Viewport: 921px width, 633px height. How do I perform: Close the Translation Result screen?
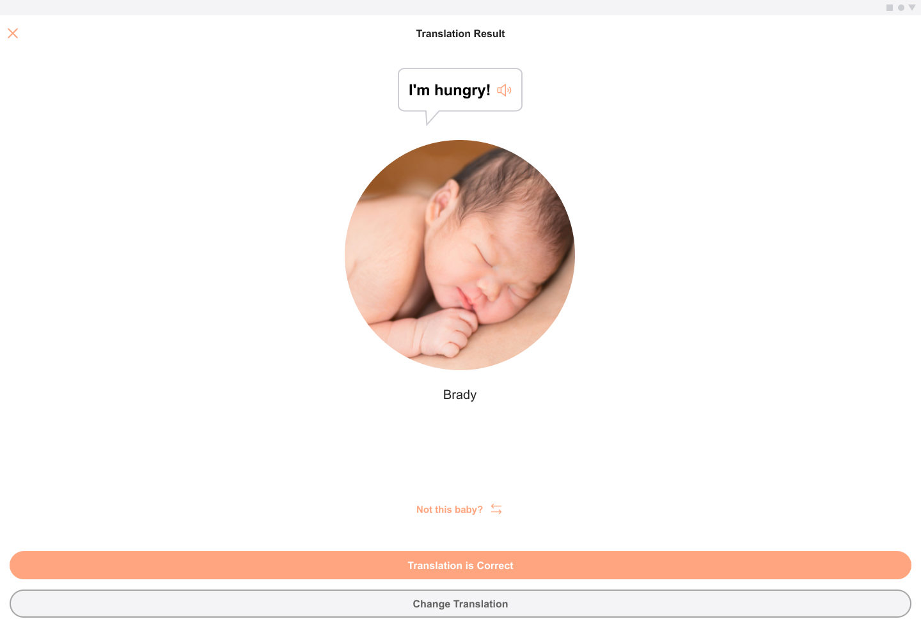pos(13,33)
